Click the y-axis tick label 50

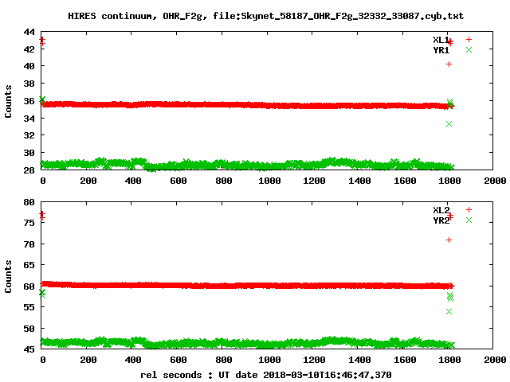(29, 329)
